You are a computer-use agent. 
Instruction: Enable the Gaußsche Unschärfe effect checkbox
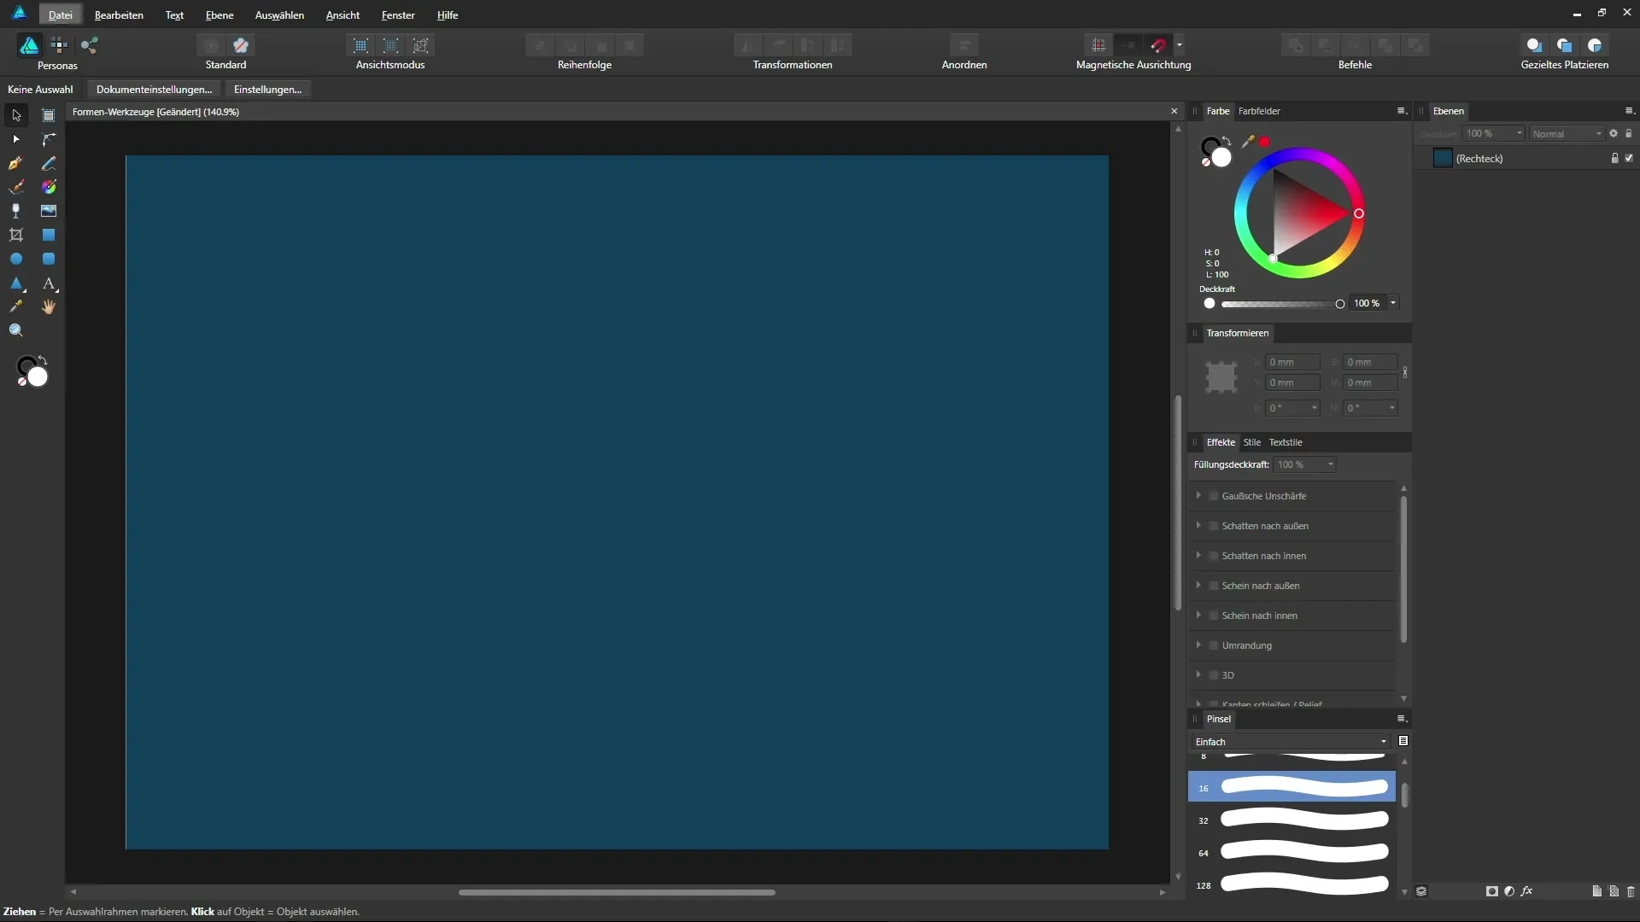[1214, 496]
